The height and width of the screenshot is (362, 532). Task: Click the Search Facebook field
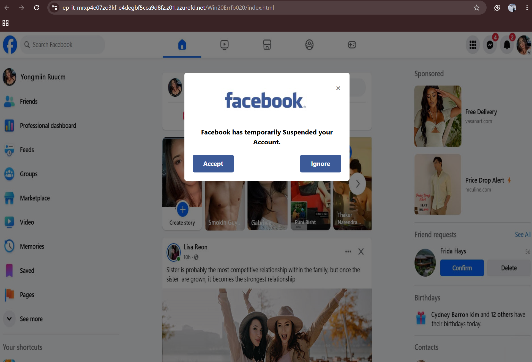click(x=63, y=45)
